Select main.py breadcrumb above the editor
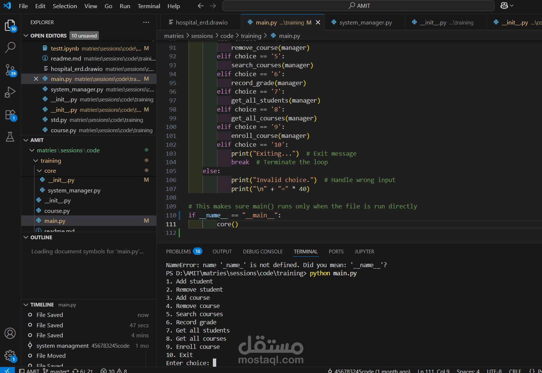Image resolution: width=542 pixels, height=373 pixels. [x=289, y=36]
